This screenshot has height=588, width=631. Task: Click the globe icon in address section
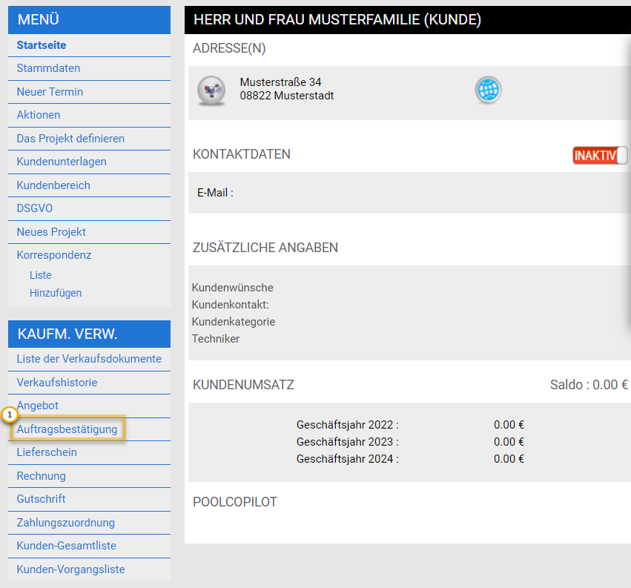(488, 90)
